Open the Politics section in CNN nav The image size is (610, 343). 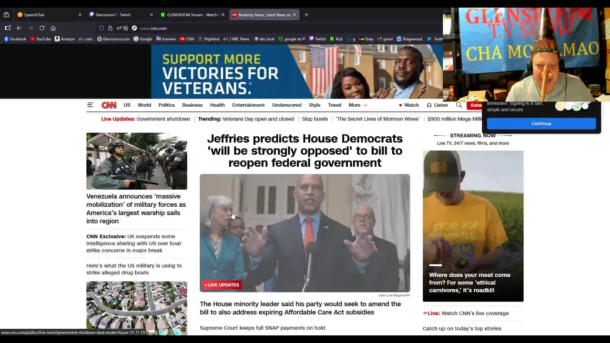[167, 105]
